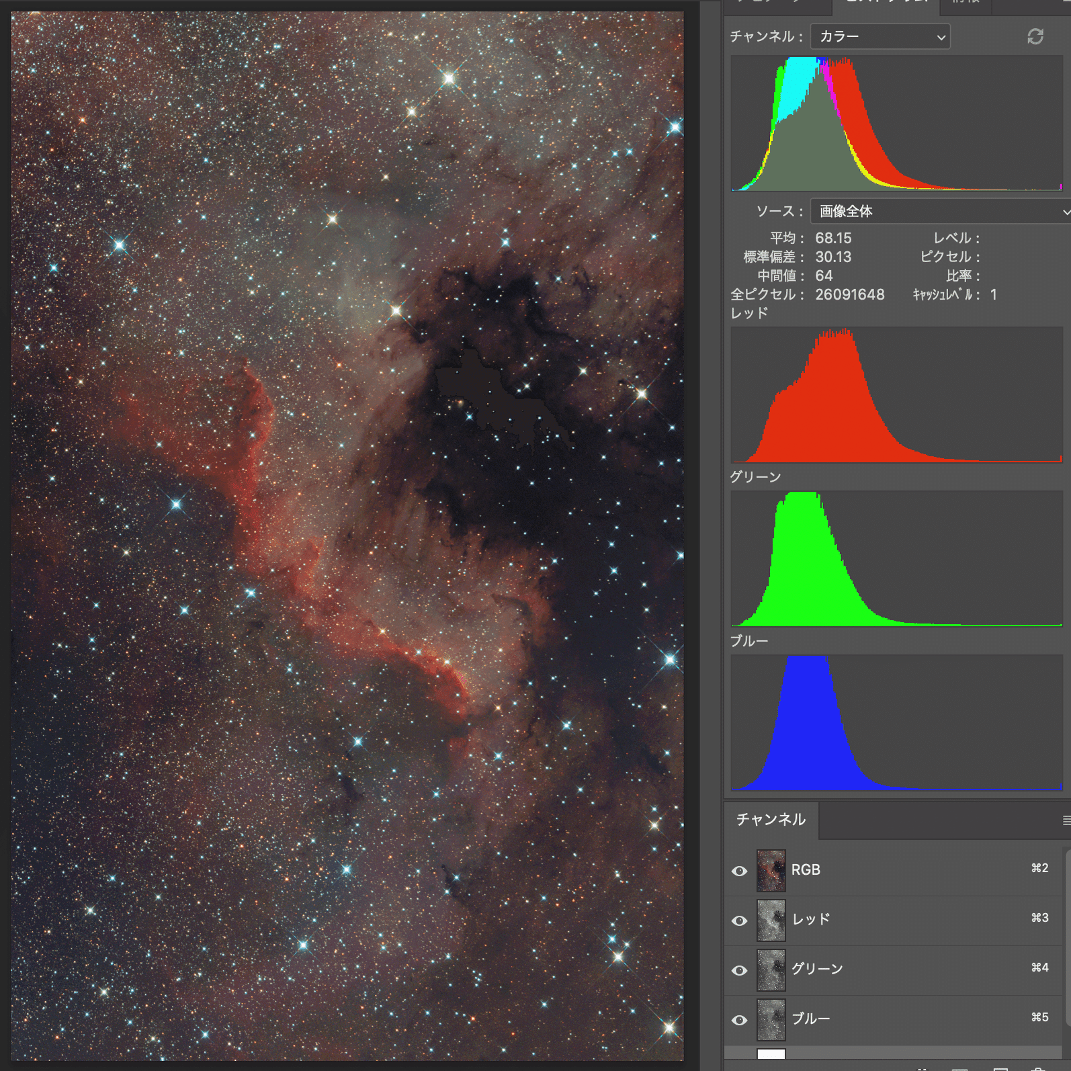The width and height of the screenshot is (1071, 1071).
Task: Refresh the histogram with the circular arrows icon
Action: pyautogui.click(x=1035, y=36)
